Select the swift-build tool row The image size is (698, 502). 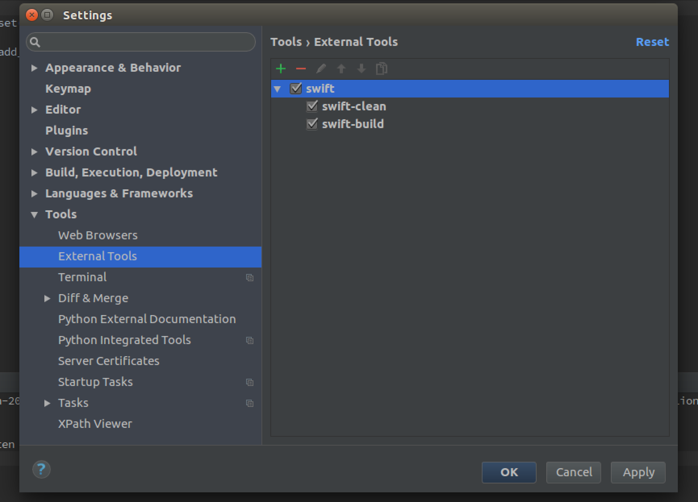click(470, 124)
